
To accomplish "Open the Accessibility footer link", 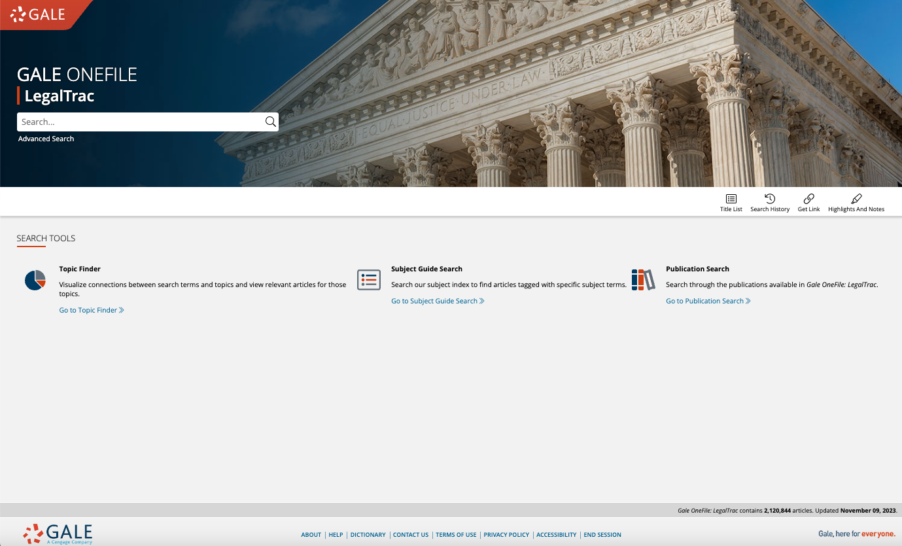I will [557, 535].
